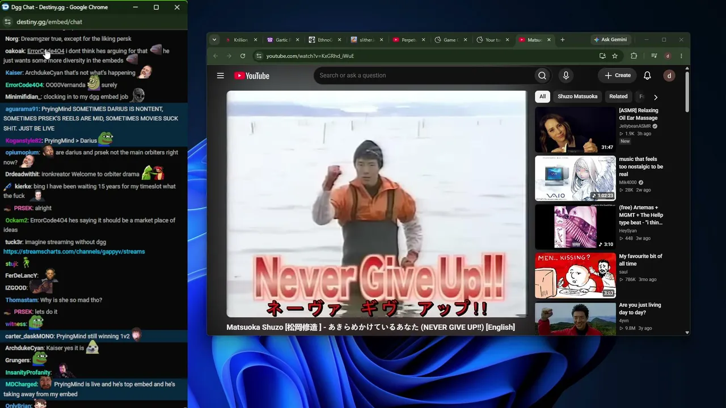Image resolution: width=726 pixels, height=408 pixels.
Task: View site info in Dgg Chat window
Action: [7, 22]
